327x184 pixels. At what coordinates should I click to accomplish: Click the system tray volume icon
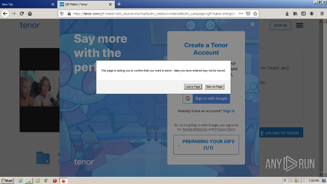click(x=290, y=181)
